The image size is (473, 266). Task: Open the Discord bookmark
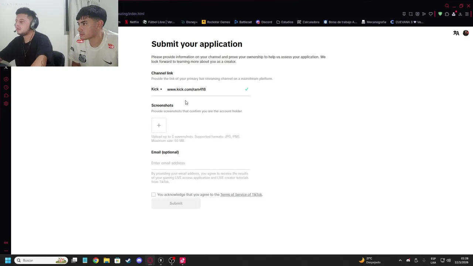click(x=264, y=22)
